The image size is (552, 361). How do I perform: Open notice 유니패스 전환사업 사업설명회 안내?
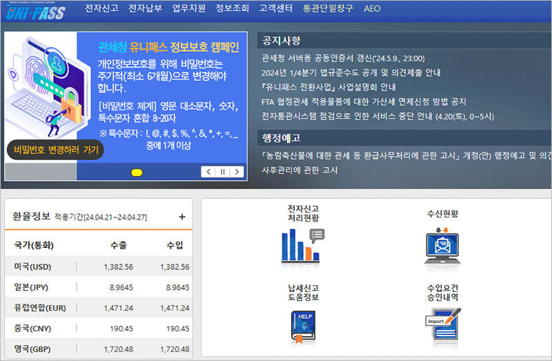(x=328, y=87)
